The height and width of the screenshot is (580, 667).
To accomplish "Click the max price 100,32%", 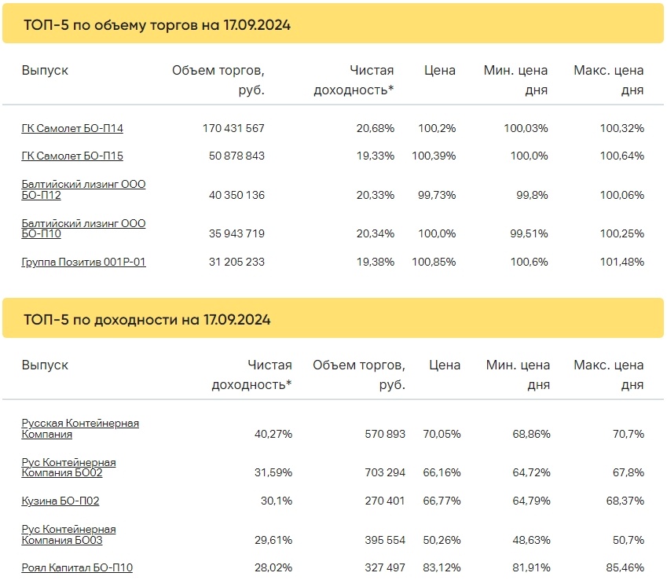I will pos(622,128).
